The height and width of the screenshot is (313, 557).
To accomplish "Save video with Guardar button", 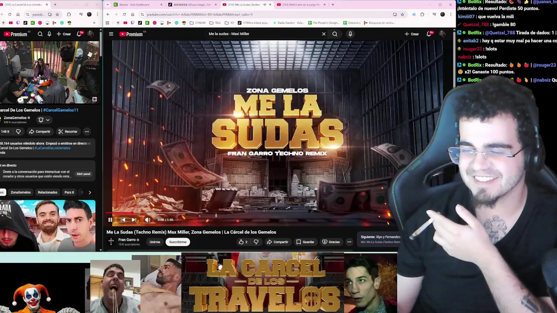I will tap(305, 242).
